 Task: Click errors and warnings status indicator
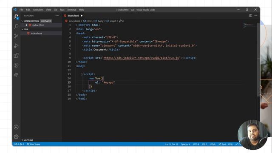click(x=19, y=144)
